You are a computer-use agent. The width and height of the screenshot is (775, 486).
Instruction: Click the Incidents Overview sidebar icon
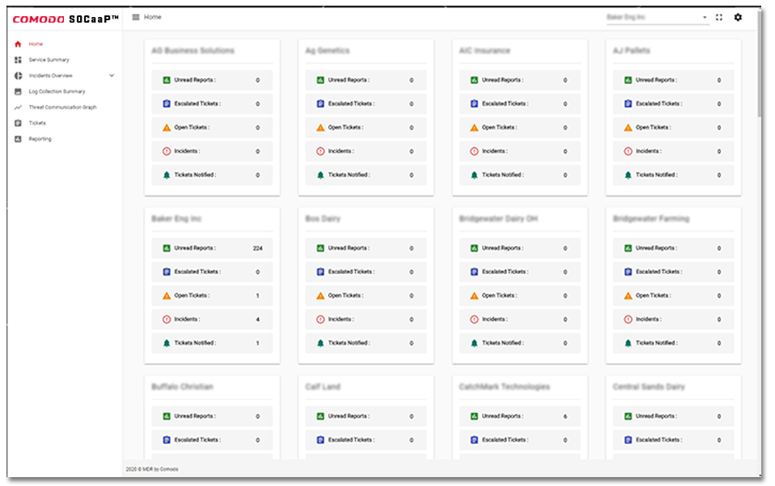point(19,75)
